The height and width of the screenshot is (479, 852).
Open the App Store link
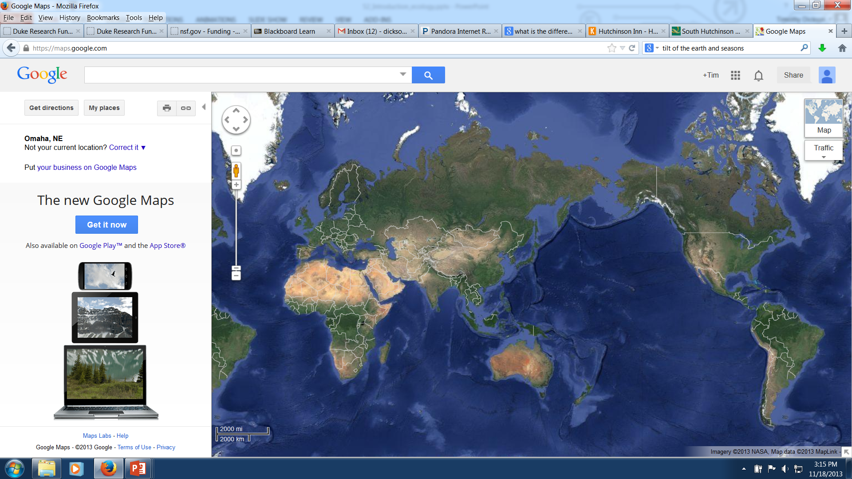pyautogui.click(x=168, y=246)
